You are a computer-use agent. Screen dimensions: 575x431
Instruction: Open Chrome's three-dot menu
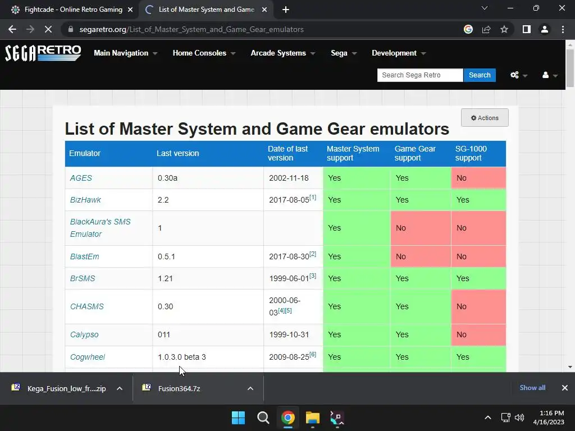(x=563, y=29)
